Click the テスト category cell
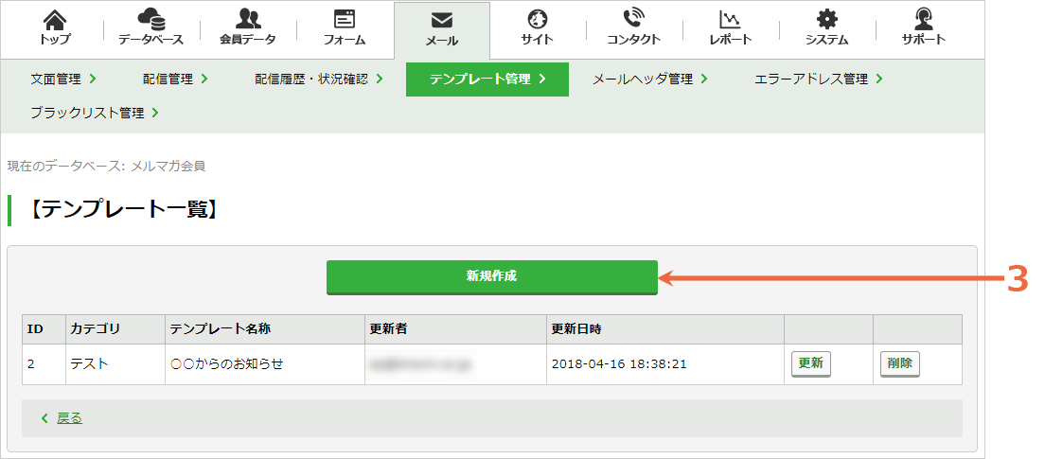The width and height of the screenshot is (1045, 459). [115, 364]
